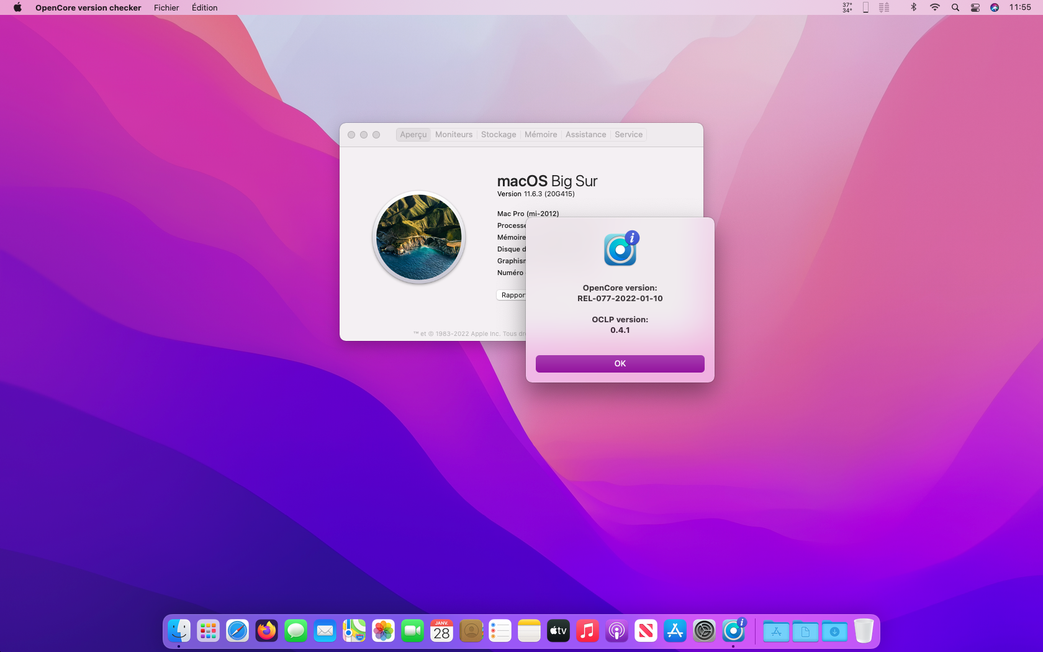Open Reminders from the Dock
Viewport: 1043px width, 652px height.
click(500, 632)
